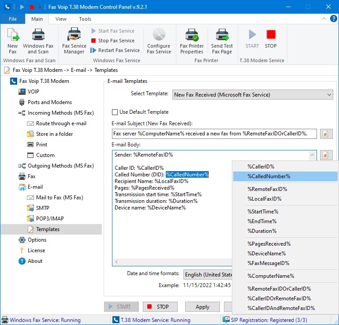Screen dimensions: 339x325
Task: Select Ports and Modems tree item
Action: click(45, 102)
